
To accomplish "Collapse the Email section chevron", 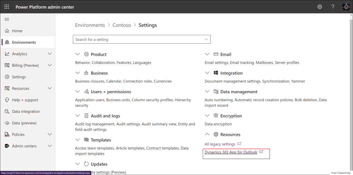I will (x=207, y=54).
